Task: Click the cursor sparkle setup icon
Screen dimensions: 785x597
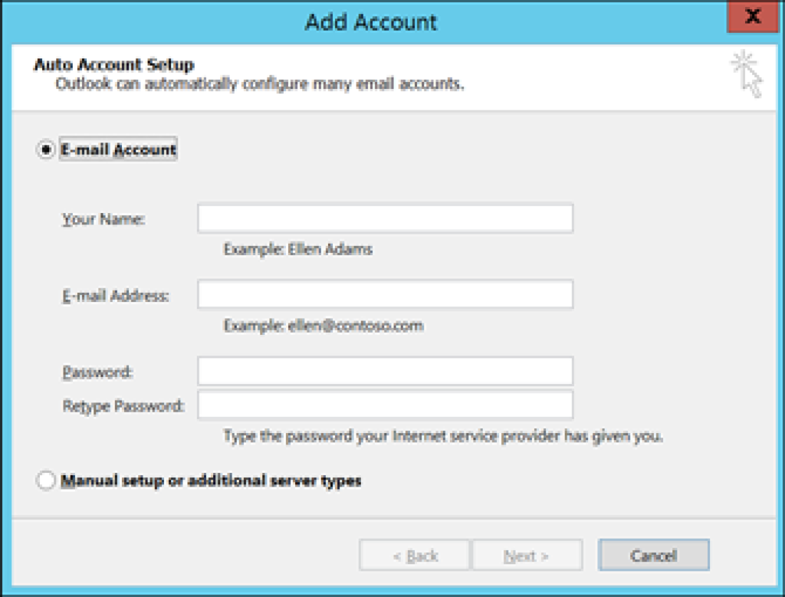Action: tap(747, 74)
